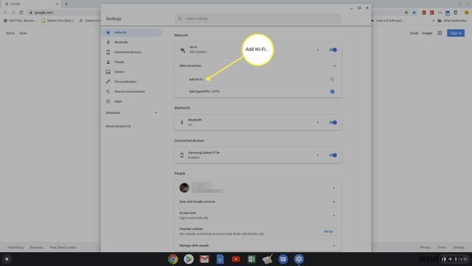The height and width of the screenshot is (266, 472).
Task: Toggle Samsung Galaxy S10e connected device off
Action: tap(333, 156)
